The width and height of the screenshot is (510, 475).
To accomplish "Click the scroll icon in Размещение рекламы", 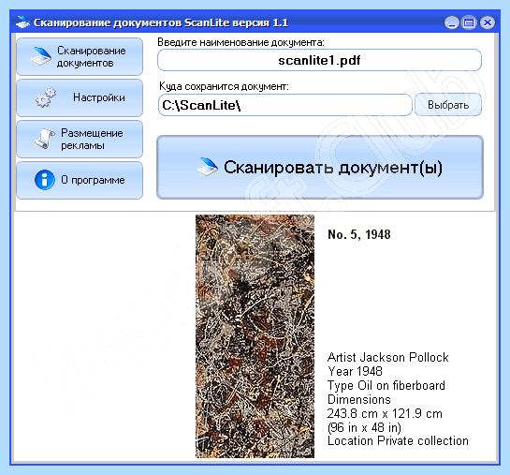I will (x=45, y=139).
